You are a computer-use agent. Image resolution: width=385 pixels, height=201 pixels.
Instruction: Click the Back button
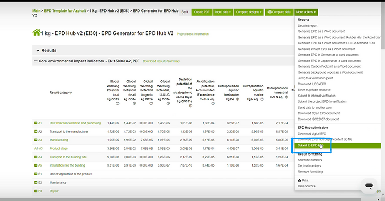(185, 12)
